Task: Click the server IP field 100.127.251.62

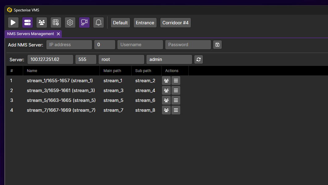Action: [x=50, y=59]
